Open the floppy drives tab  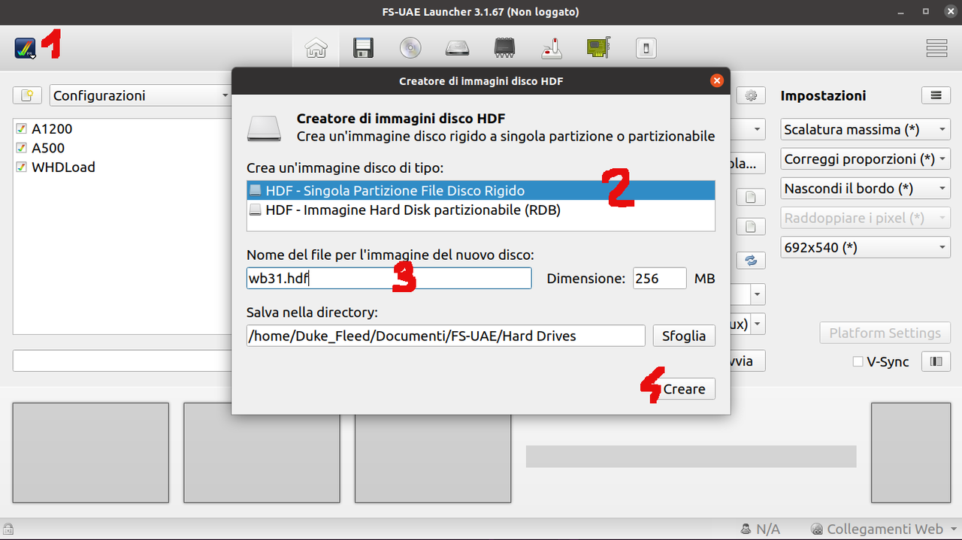click(364, 49)
